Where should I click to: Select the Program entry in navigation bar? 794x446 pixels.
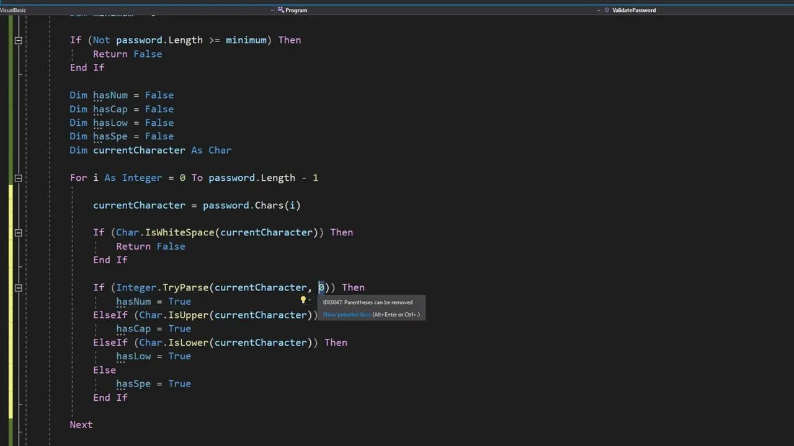296,10
